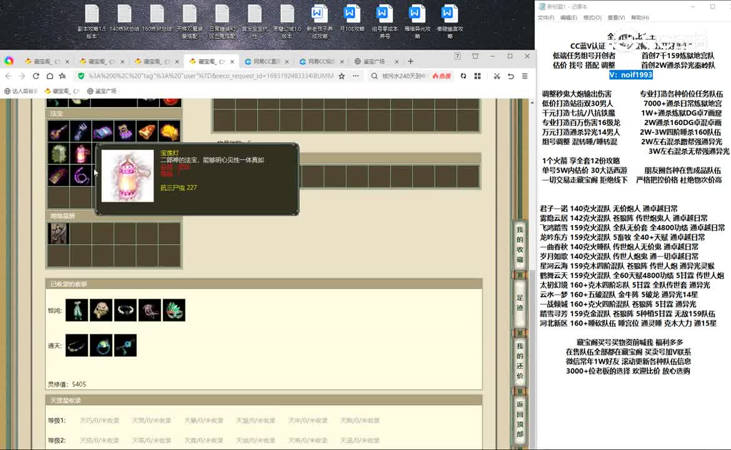Viewport: 731px width, 450px height.
Task: Select the green feathered mask in 惊鸿 set
Action: (x=174, y=310)
